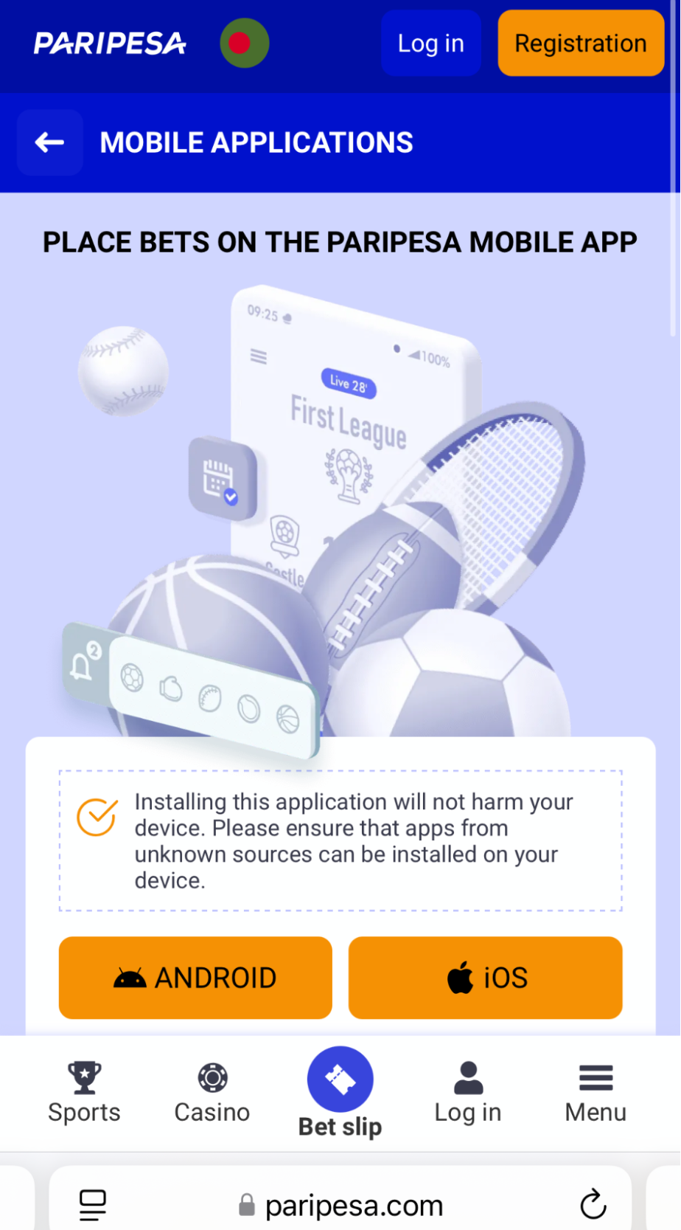Download the ANDROID app
Screen dimensions: 681x1230
pyautogui.click(x=195, y=978)
